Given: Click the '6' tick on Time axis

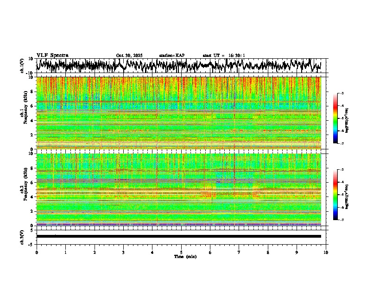Looking at the screenshot, I should tap(210, 252).
